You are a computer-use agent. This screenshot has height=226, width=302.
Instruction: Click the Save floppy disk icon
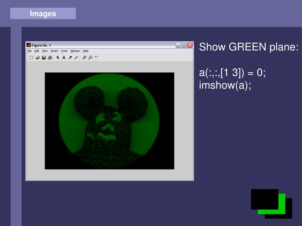tap(44, 57)
